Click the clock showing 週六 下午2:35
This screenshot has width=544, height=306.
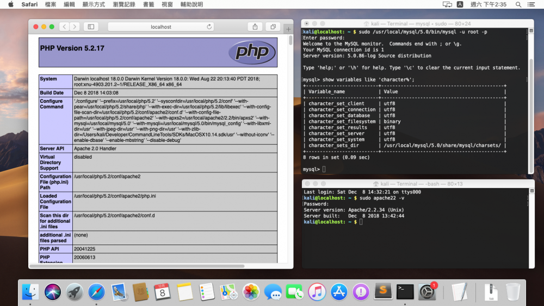tap(488, 4)
